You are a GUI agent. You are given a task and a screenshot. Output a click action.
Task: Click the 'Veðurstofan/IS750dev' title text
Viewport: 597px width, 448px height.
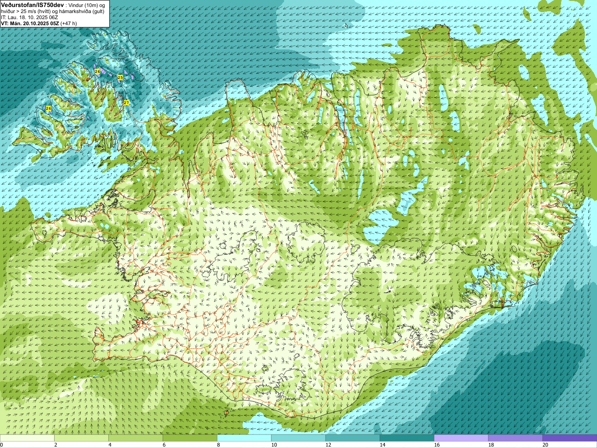[33, 5]
